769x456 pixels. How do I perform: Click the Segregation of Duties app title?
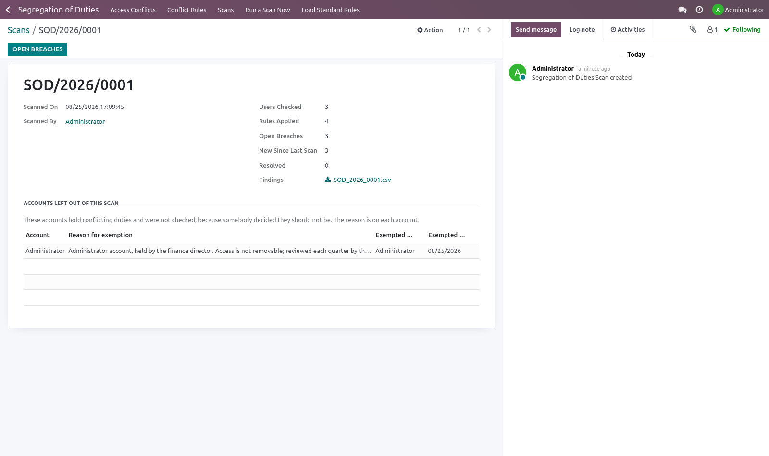59,10
